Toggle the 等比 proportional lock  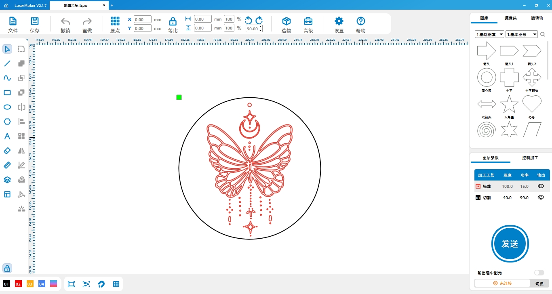coord(173,25)
